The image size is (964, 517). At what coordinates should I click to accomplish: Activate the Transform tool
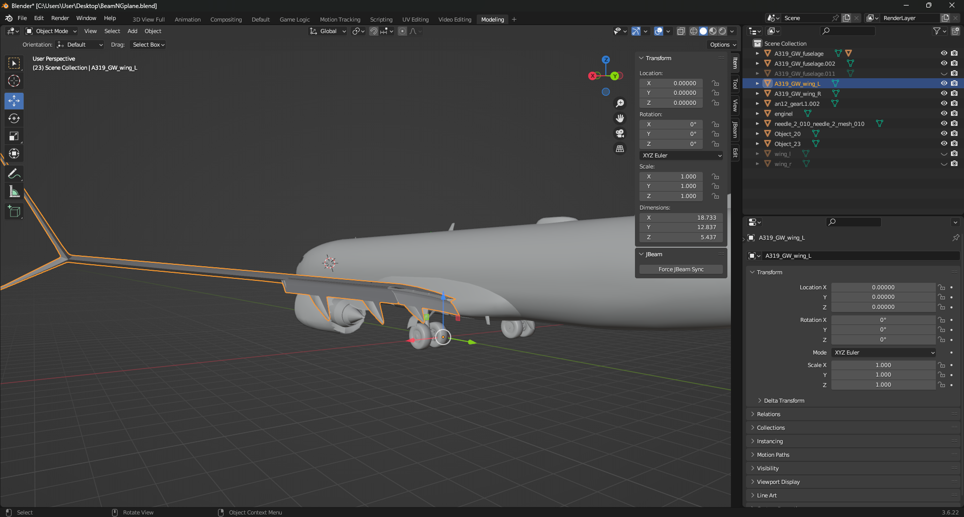pyautogui.click(x=14, y=153)
